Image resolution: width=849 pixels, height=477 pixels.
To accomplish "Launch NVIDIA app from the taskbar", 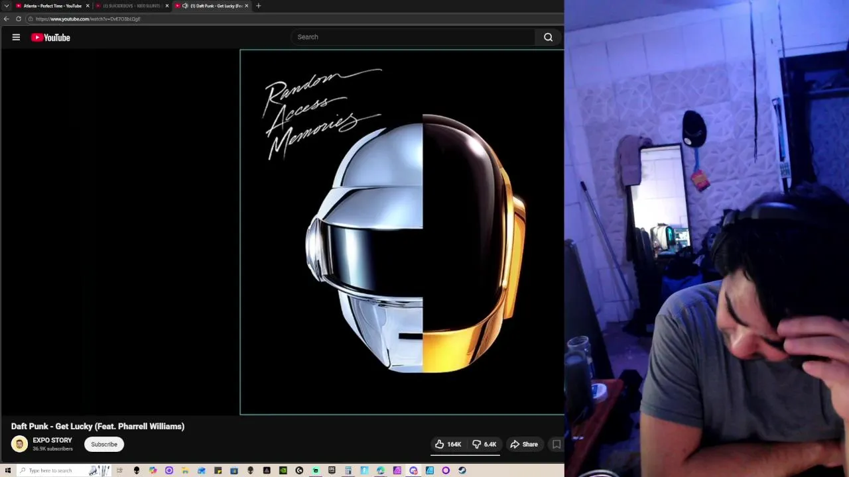I will coord(283,470).
